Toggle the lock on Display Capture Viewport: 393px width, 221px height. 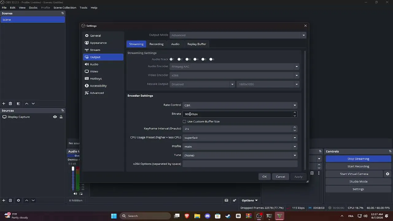click(61, 117)
